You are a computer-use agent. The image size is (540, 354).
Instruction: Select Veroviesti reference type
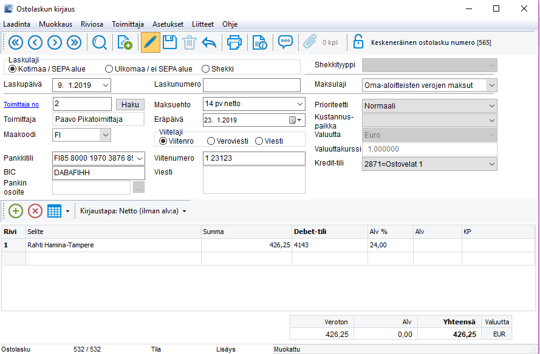click(x=211, y=141)
